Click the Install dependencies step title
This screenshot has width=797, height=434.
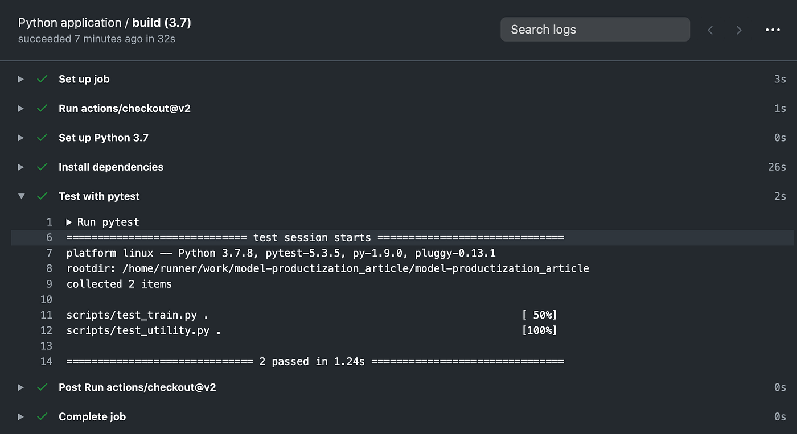coord(111,167)
